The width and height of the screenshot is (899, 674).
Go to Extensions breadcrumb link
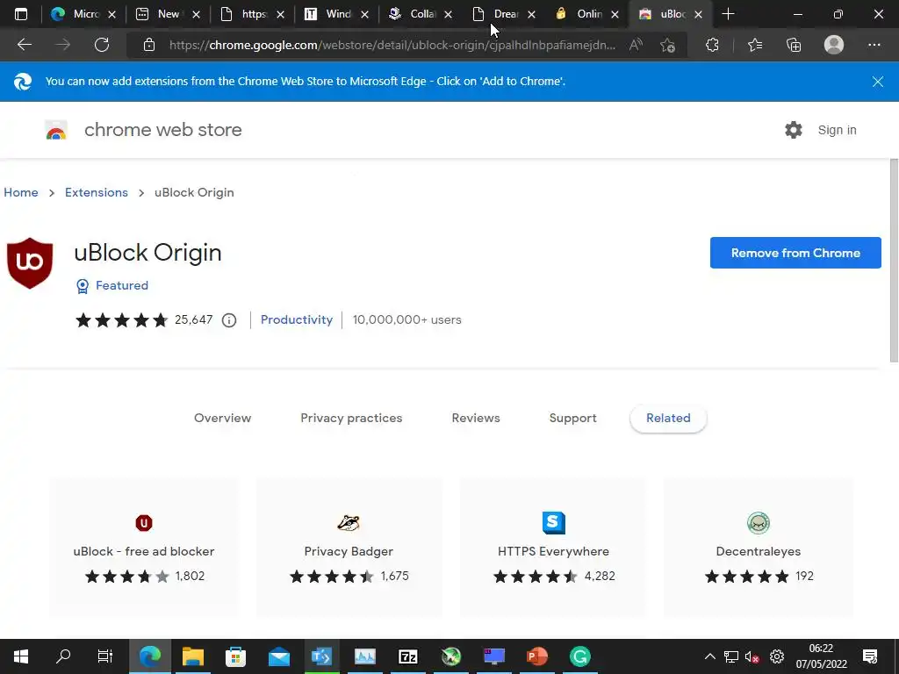[97, 192]
